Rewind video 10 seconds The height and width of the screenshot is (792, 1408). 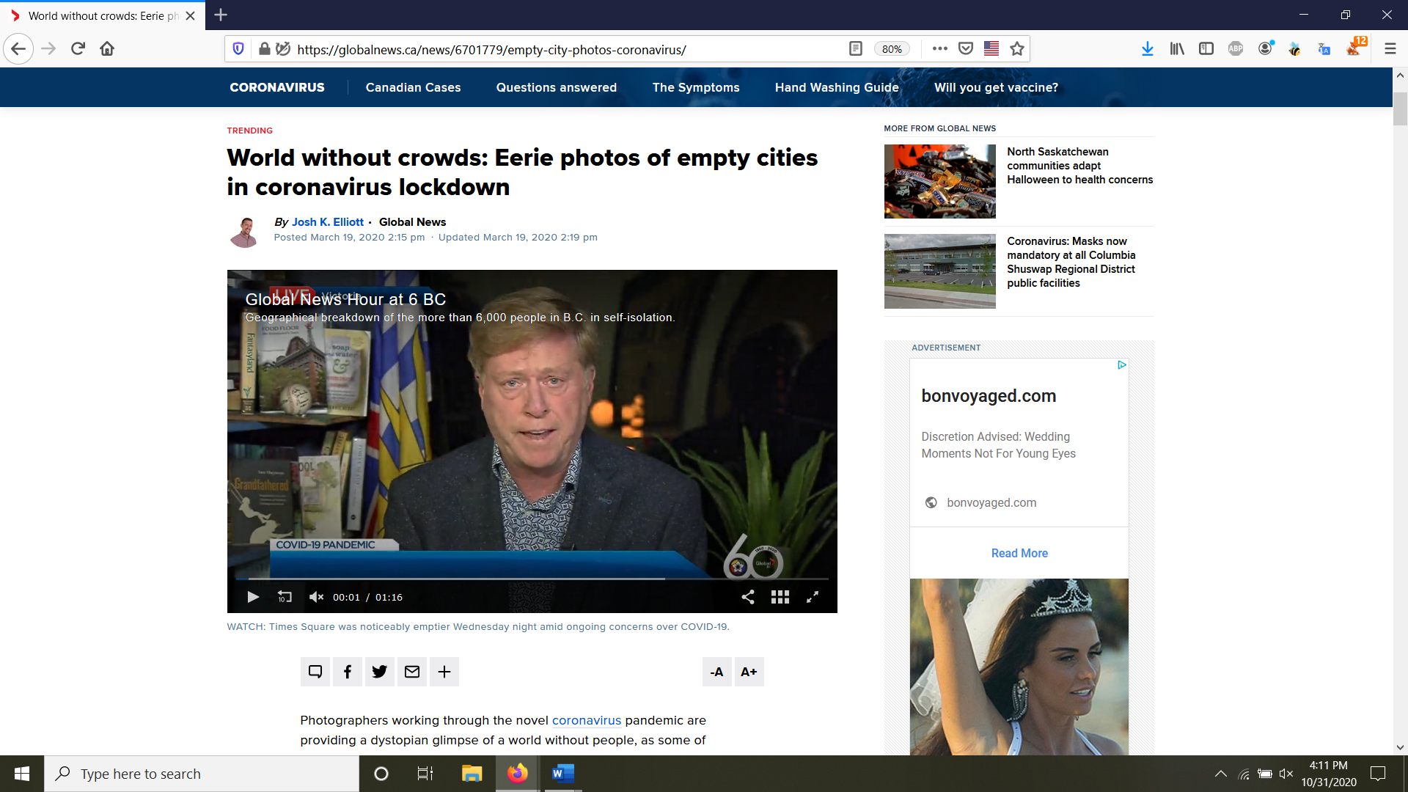[285, 597]
